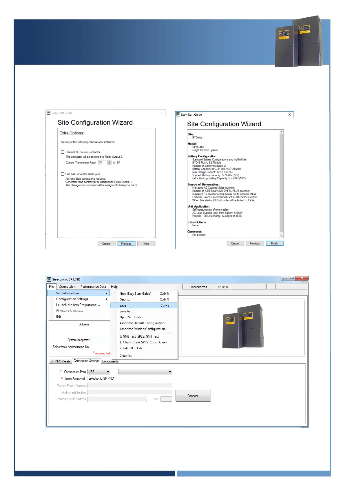Click the Easy Start Guide icon in left wizard
This screenshot has height=488, width=345.
pyautogui.click(x=48, y=113)
